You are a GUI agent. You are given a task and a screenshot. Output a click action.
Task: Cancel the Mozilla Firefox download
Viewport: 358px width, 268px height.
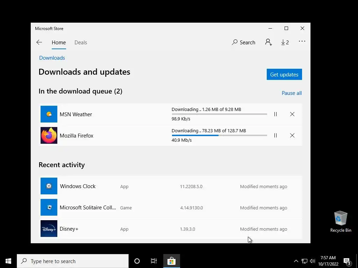coord(292,135)
